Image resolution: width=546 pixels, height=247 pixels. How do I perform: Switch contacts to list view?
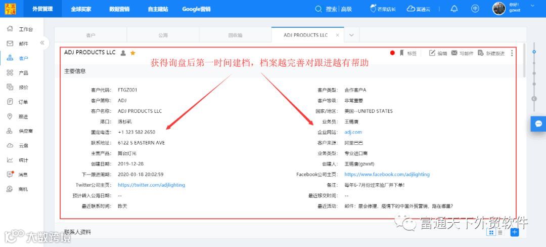pos(500,232)
